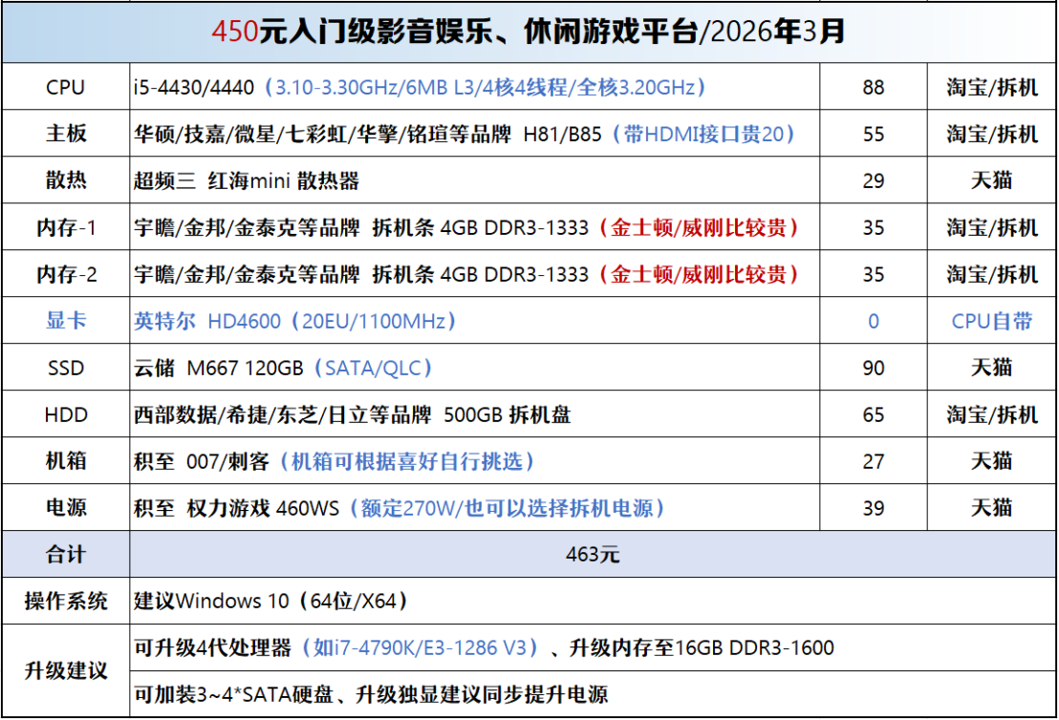Screen dimensions: 1059x720
Task: Click the '操作系统' label cell
Action: (66, 601)
